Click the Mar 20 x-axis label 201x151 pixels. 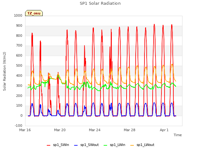(x=60, y=130)
